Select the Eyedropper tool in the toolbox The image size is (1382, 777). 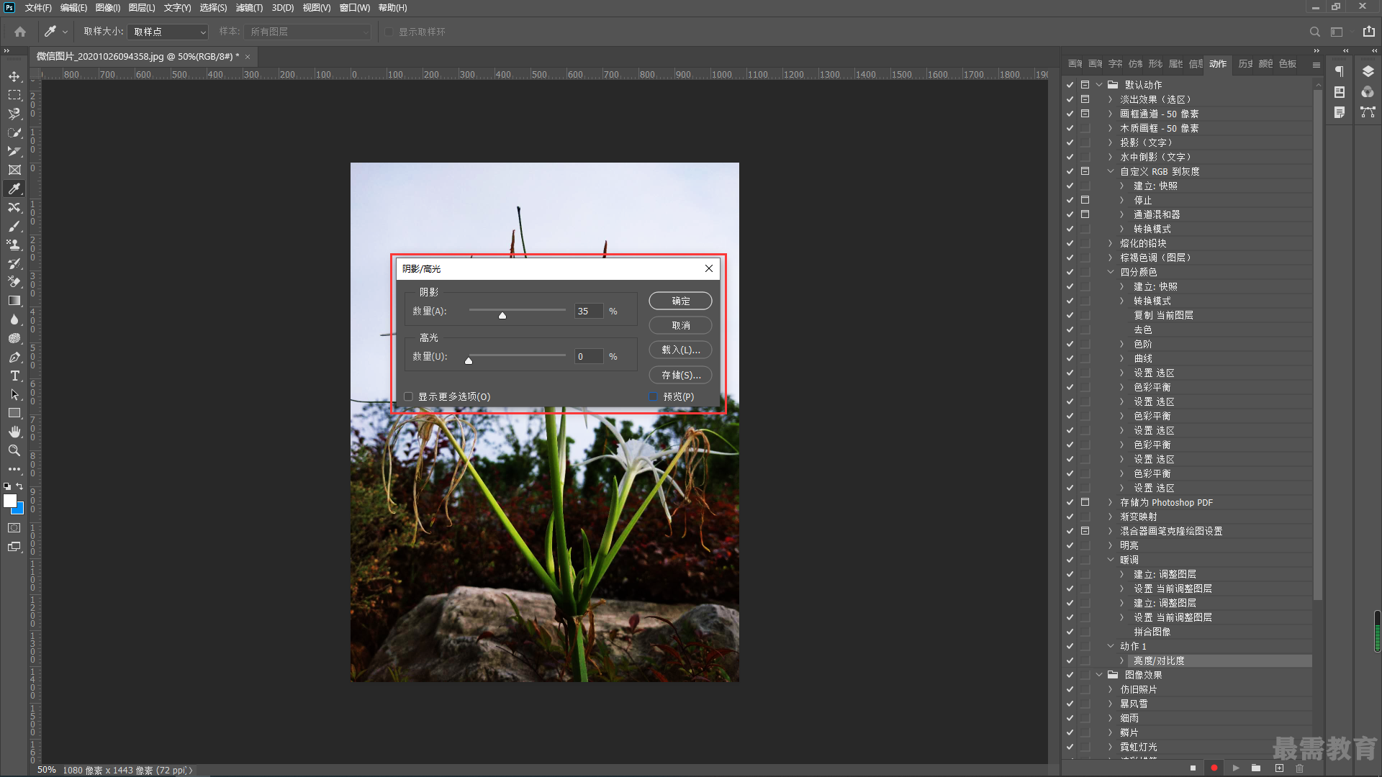click(x=14, y=188)
